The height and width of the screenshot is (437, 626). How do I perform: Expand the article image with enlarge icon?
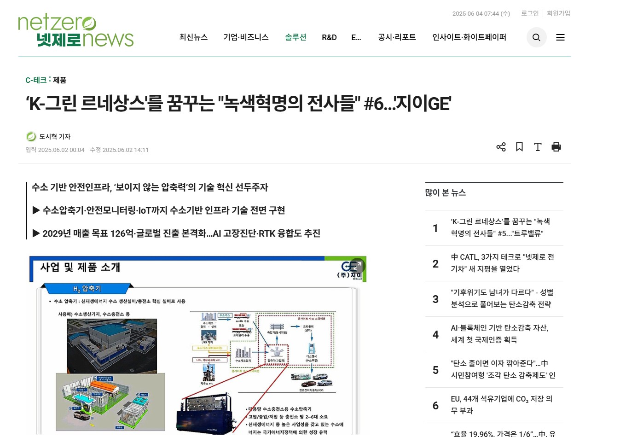[357, 266]
